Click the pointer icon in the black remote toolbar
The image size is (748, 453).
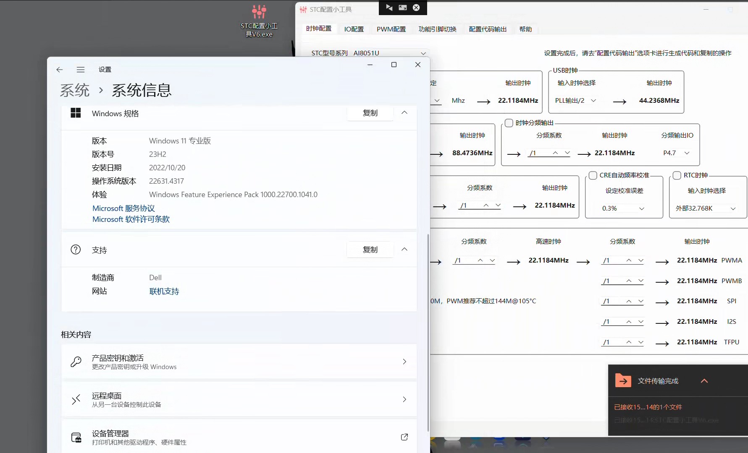389,8
